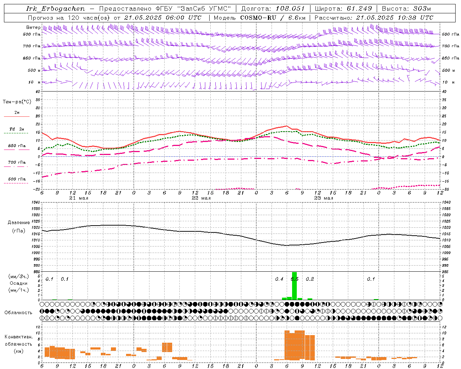Click the model label "COSMO-RU / 6.6км"

(x=273, y=18)
